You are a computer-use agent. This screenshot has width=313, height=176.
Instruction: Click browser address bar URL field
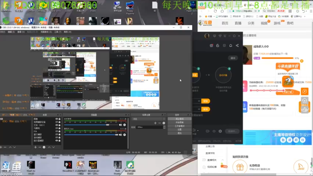pos(244,11)
